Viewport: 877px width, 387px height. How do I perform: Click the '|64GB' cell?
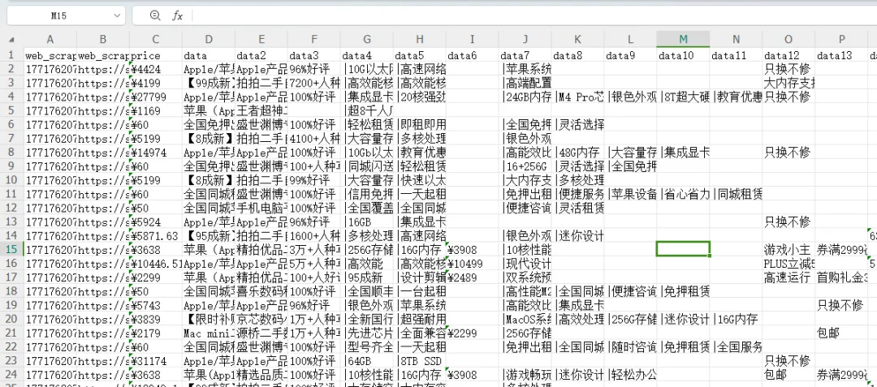366,360
